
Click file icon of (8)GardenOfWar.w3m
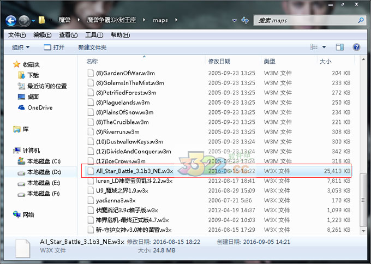pyautogui.click(x=91, y=73)
